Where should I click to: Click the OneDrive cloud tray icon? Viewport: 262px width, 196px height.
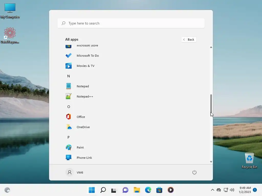pos(219,190)
